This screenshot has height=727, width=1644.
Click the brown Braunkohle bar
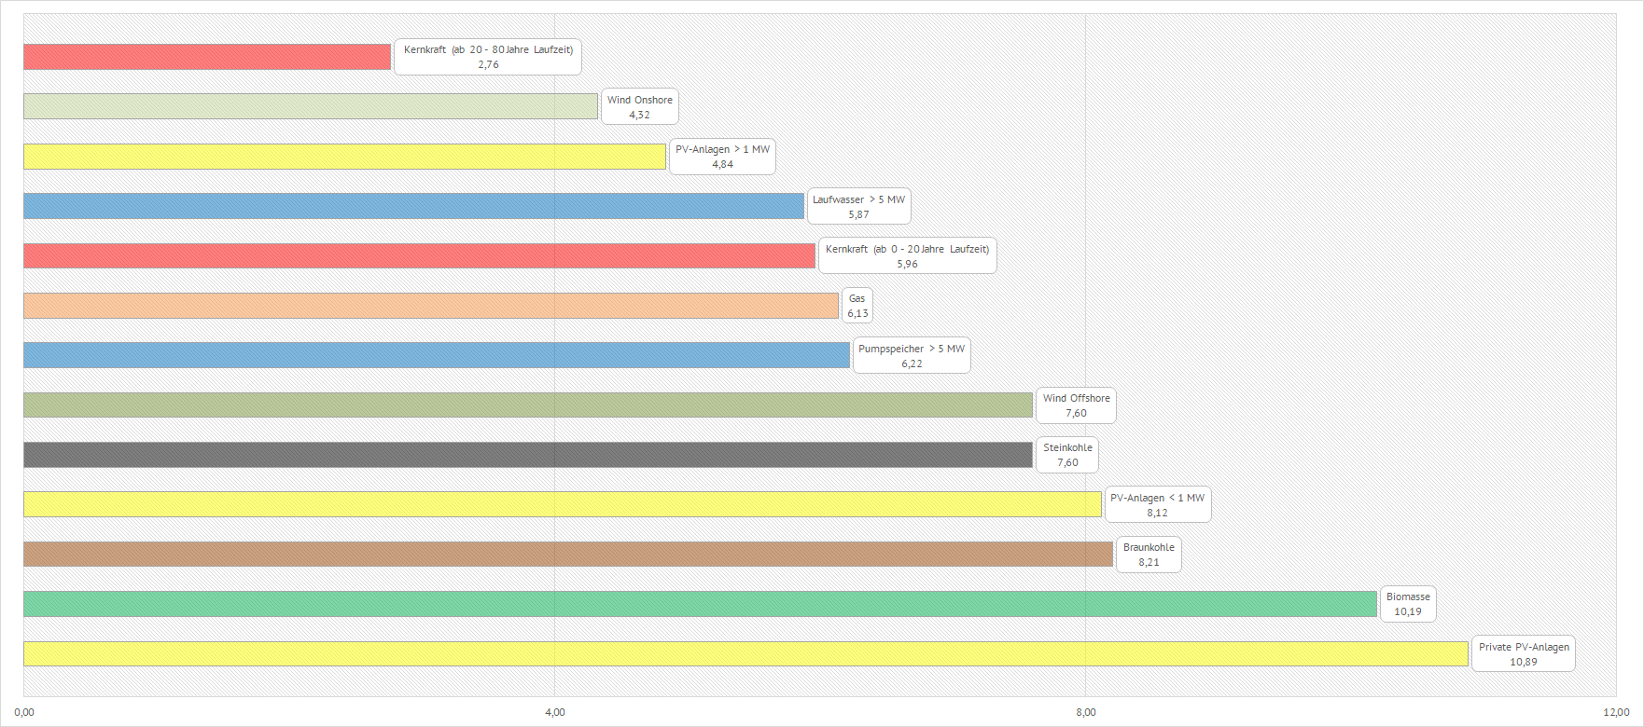[568, 554]
